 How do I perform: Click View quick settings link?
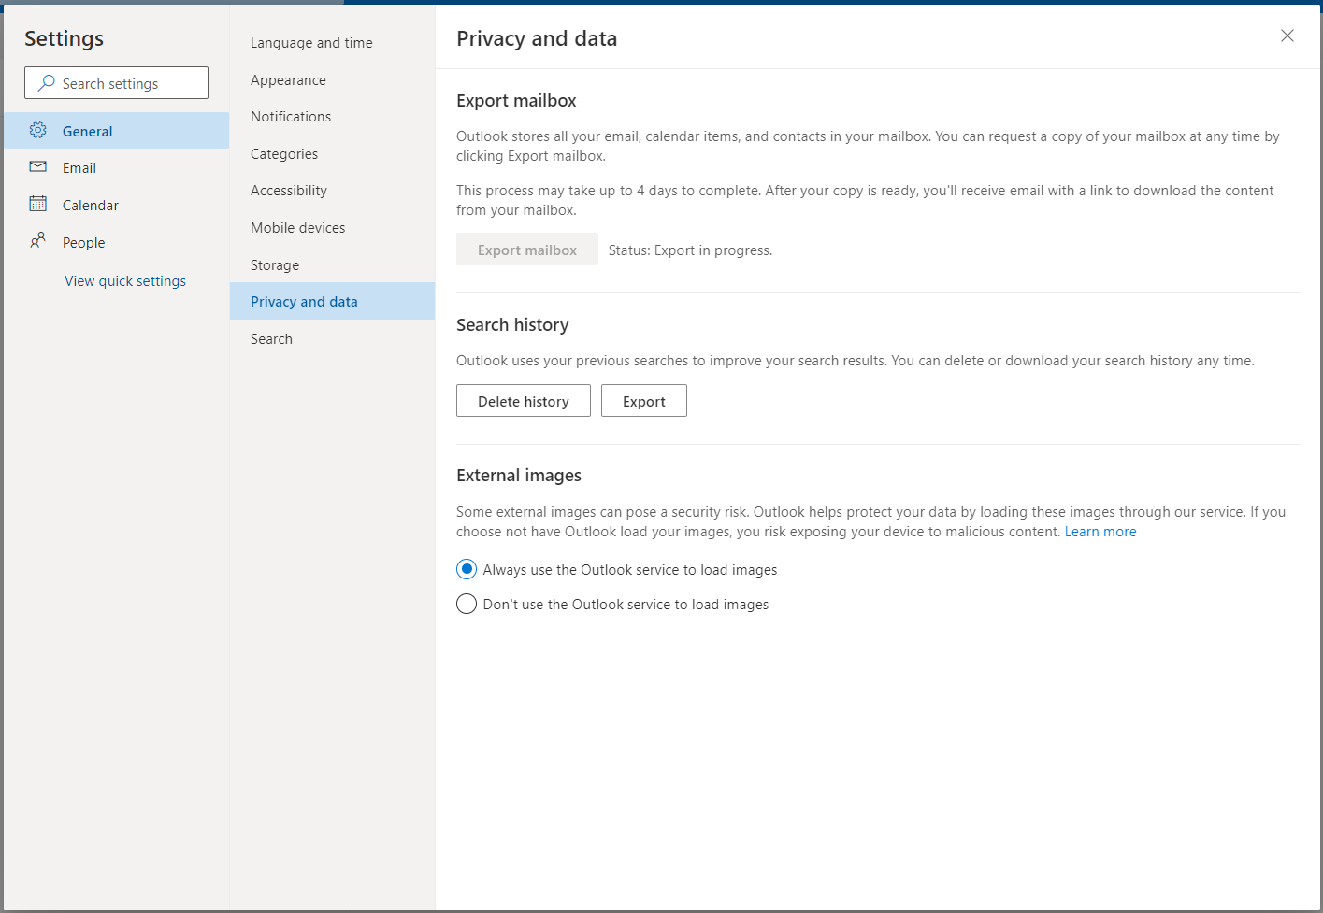125,281
